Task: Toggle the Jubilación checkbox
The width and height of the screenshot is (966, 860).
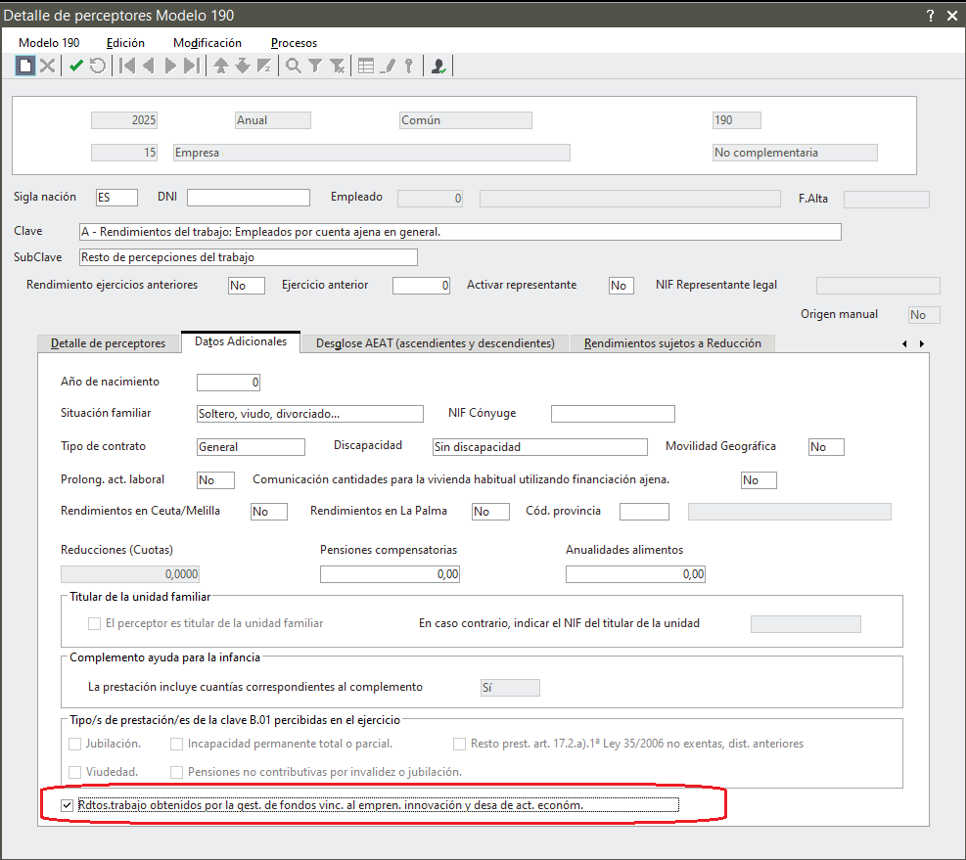Action: (75, 744)
